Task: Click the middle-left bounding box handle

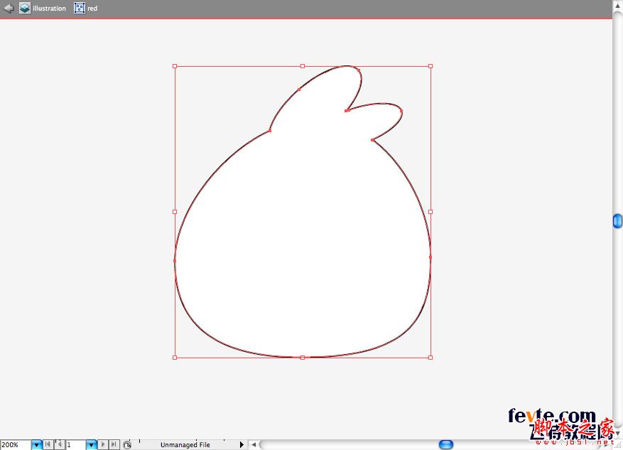Action: (175, 212)
